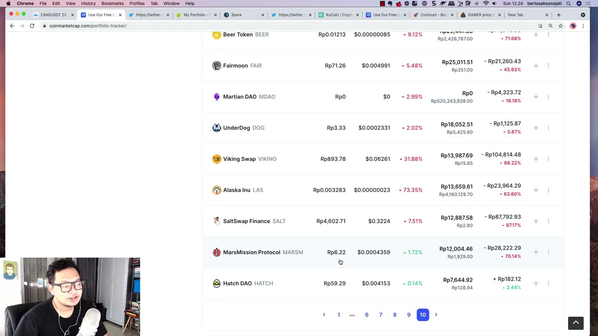Add transaction for MarsMission Protocol plus icon
The width and height of the screenshot is (598, 336).
point(536,252)
